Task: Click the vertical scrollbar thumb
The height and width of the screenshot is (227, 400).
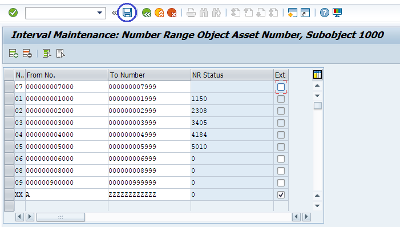Action: pos(318,106)
